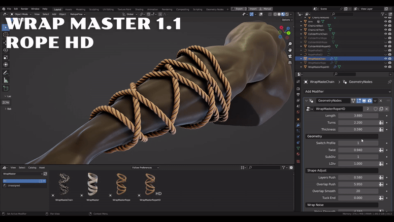Open the RetopoFlow dropdown menu
This screenshot has height=222, width=394.
point(77,14)
